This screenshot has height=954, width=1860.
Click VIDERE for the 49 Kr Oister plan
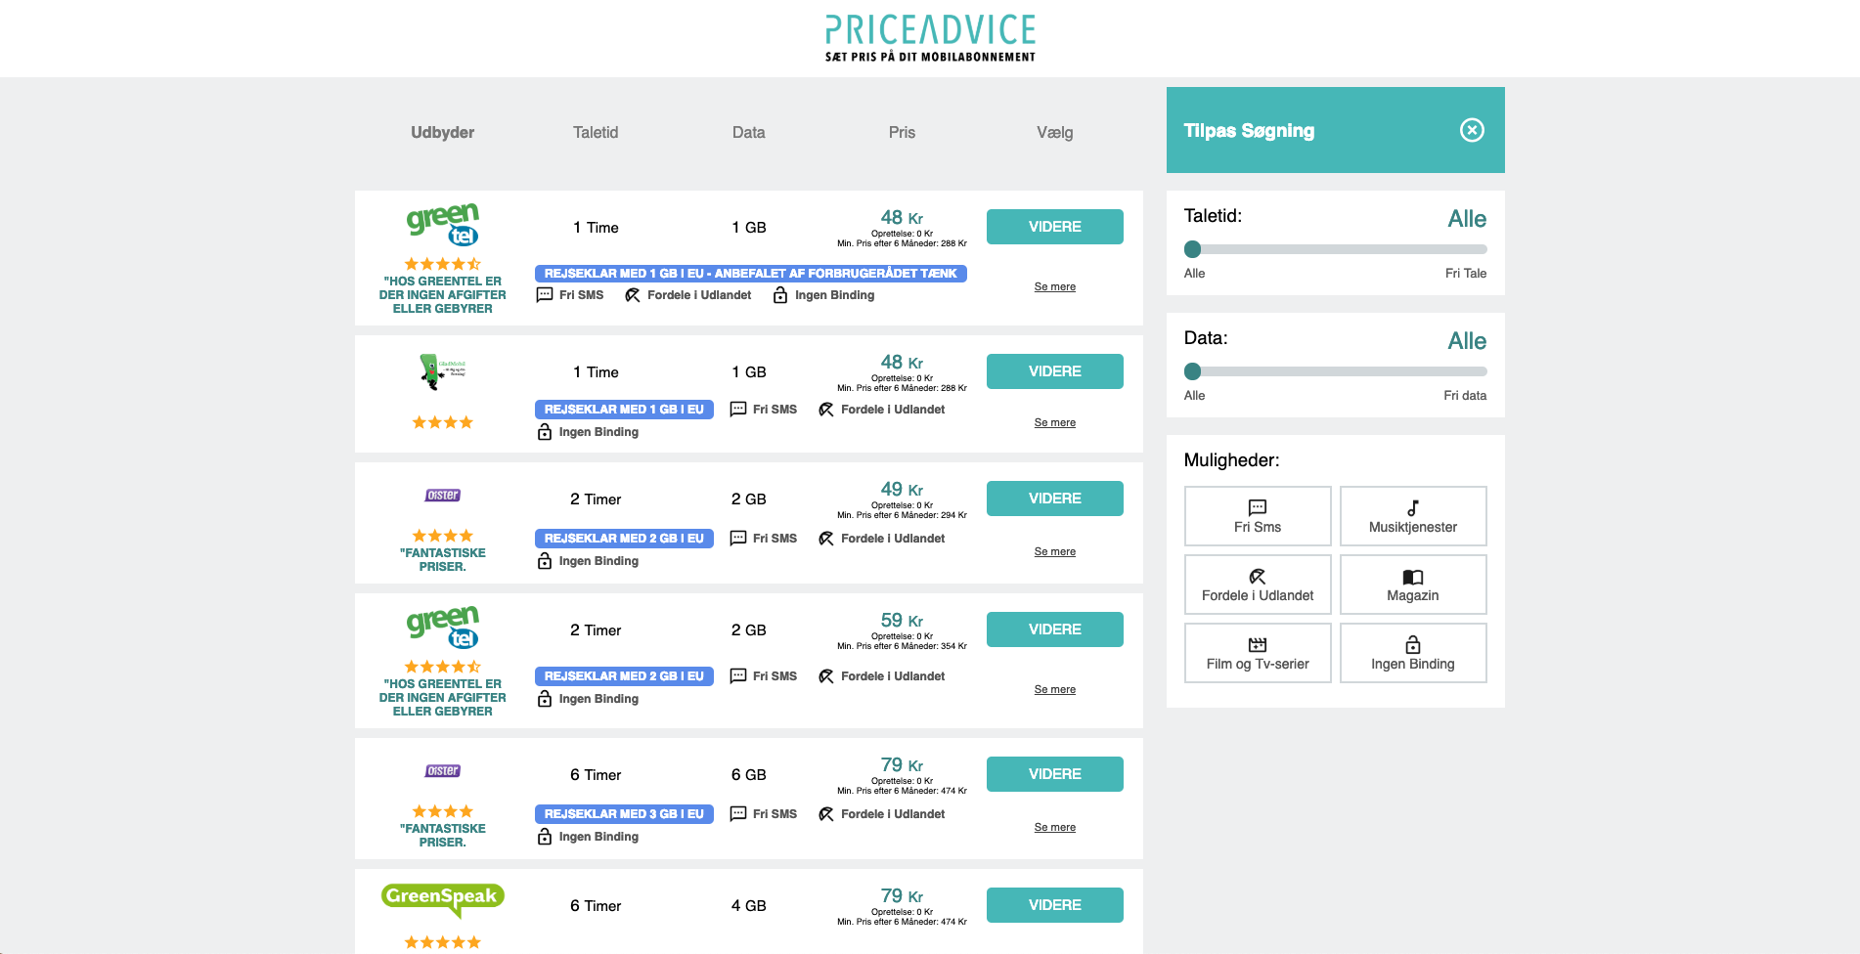click(x=1054, y=499)
